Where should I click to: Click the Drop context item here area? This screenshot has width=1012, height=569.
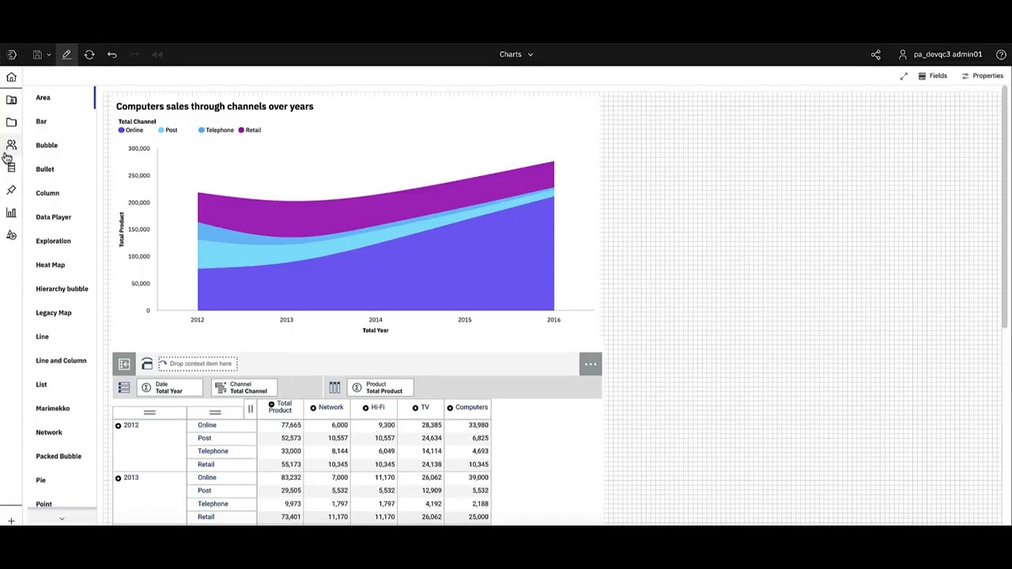(198, 364)
